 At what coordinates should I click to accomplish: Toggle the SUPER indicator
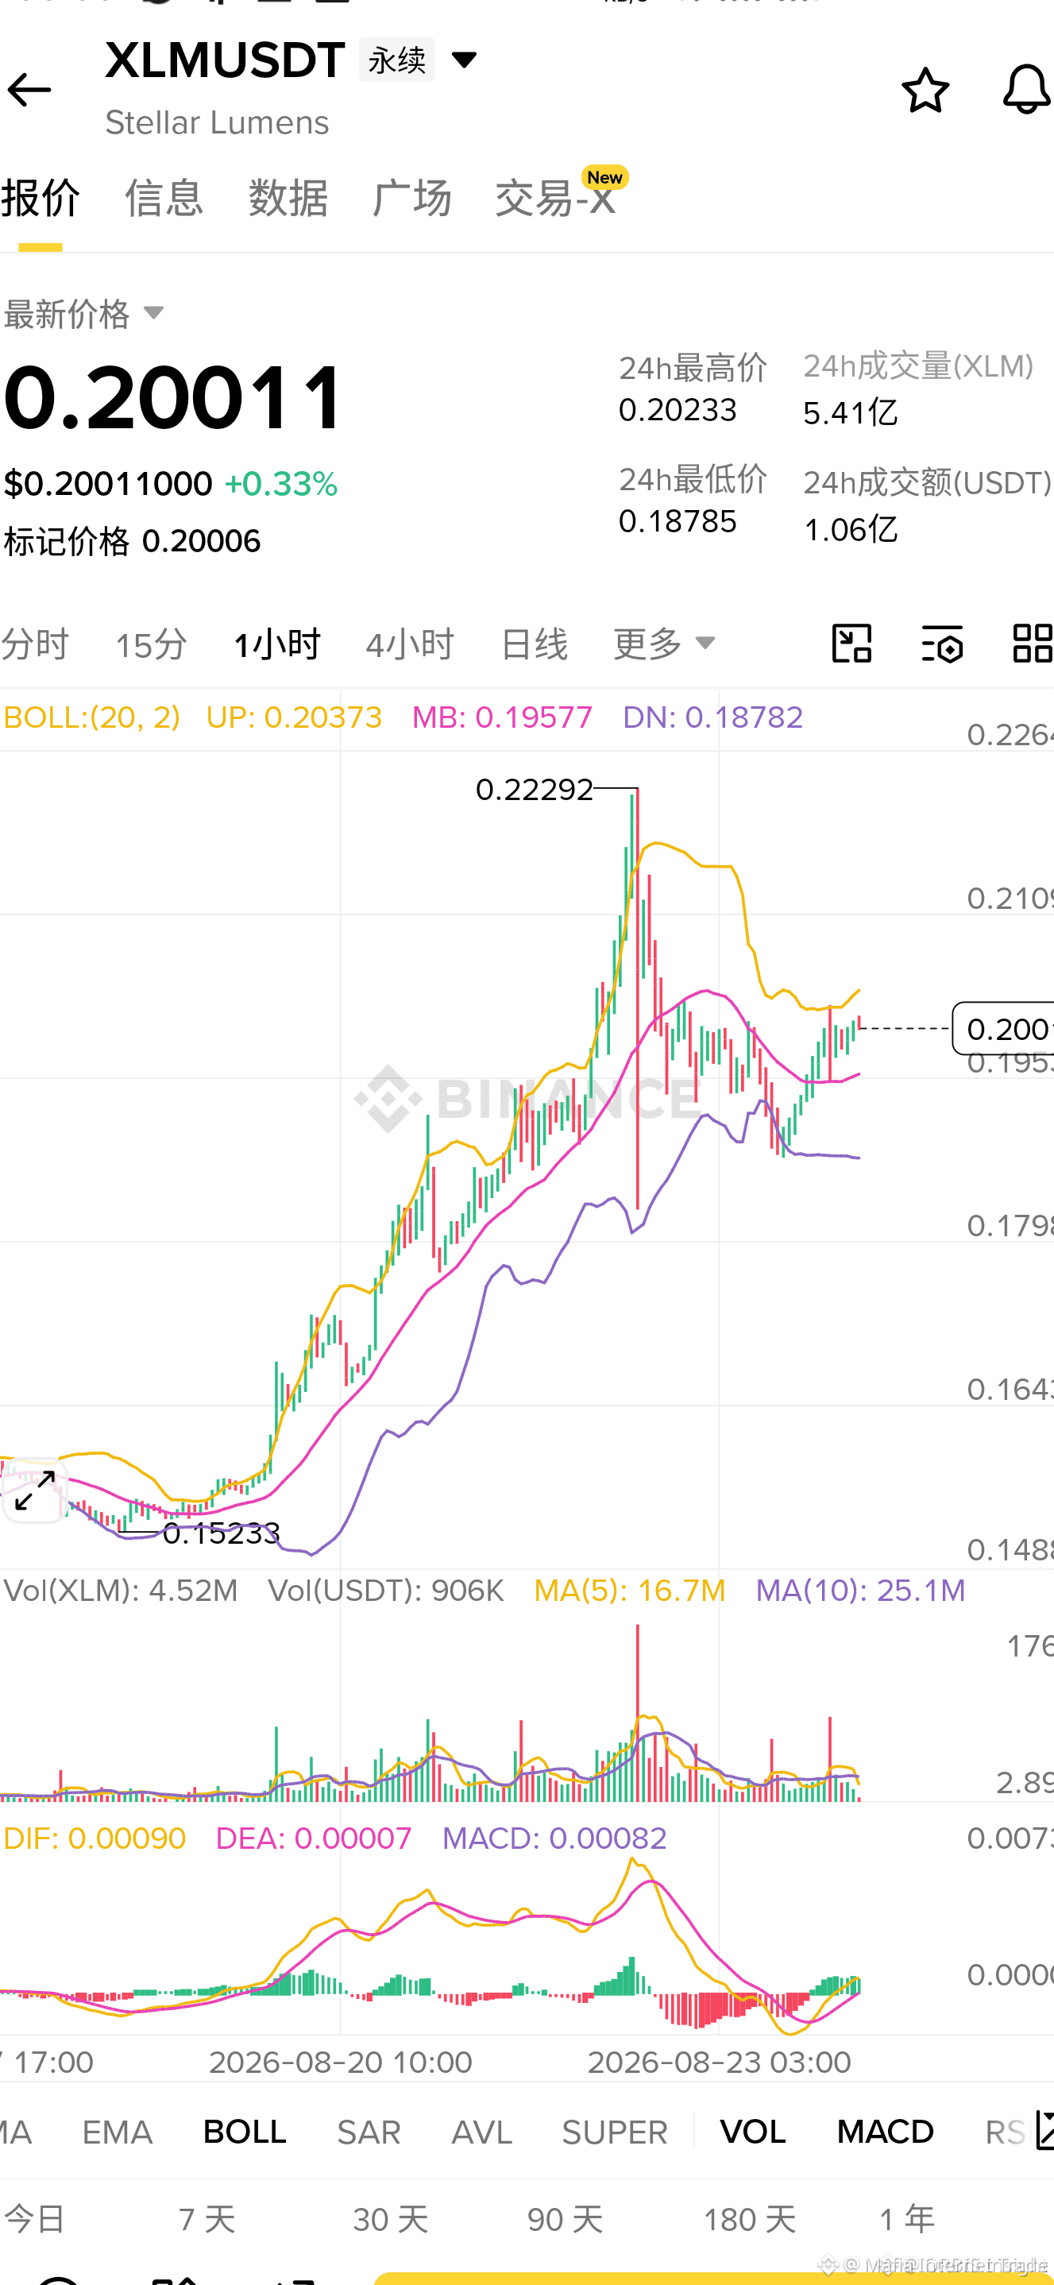click(614, 2132)
